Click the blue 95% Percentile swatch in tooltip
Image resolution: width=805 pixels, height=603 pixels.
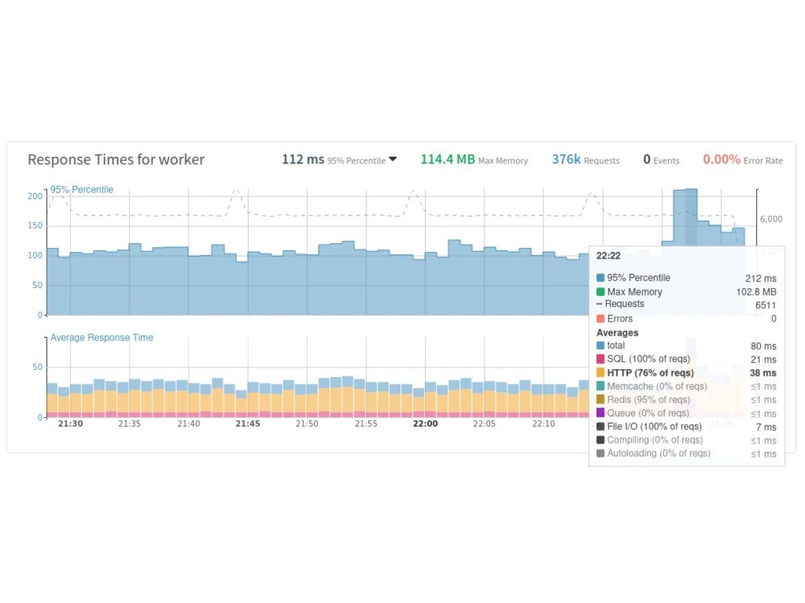point(600,278)
